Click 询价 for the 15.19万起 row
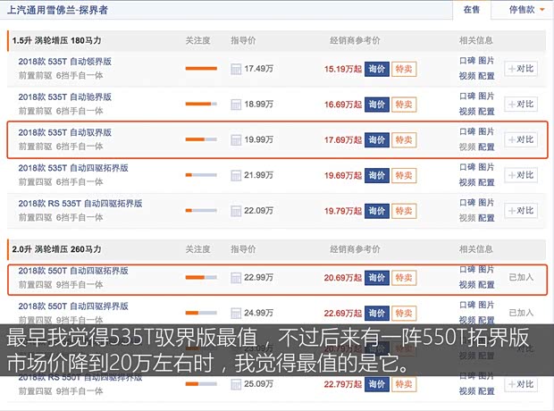The image size is (554, 411). (x=377, y=69)
